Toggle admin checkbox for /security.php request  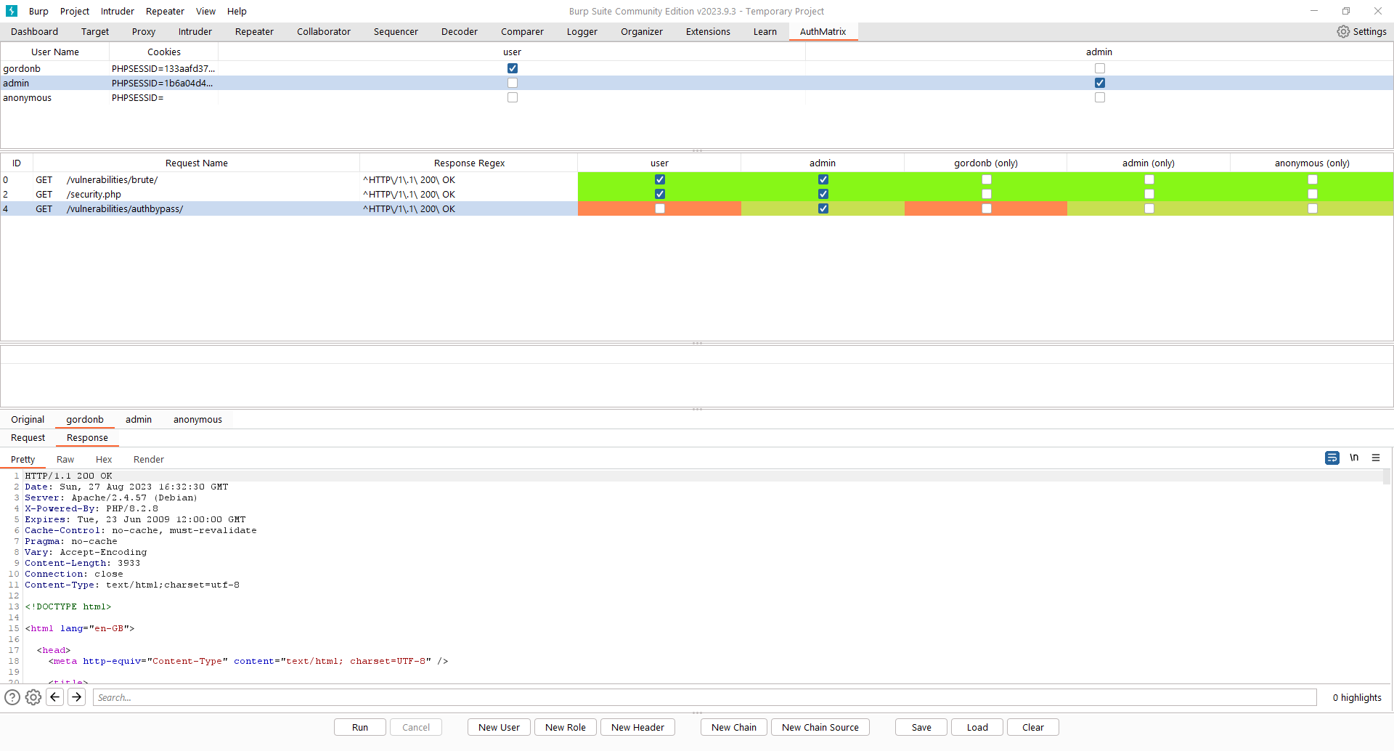tap(823, 194)
